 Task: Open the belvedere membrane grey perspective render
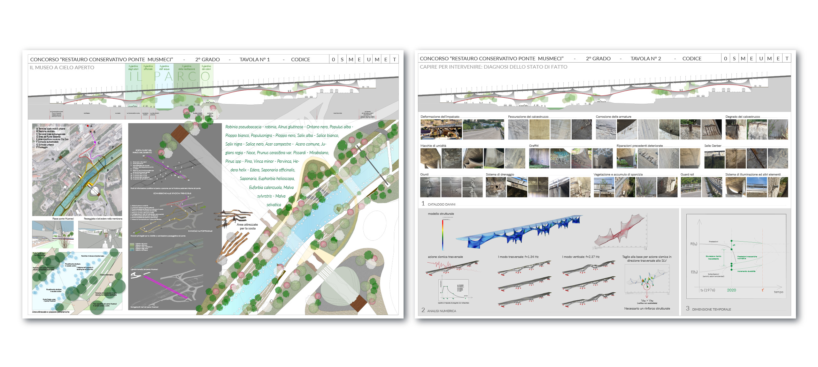(x=100, y=235)
